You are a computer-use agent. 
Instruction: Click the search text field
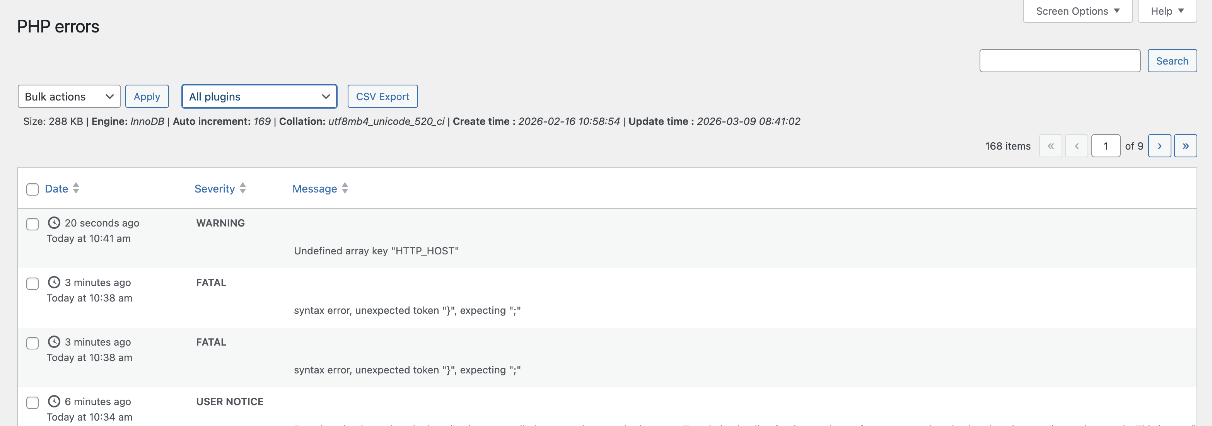point(1059,61)
